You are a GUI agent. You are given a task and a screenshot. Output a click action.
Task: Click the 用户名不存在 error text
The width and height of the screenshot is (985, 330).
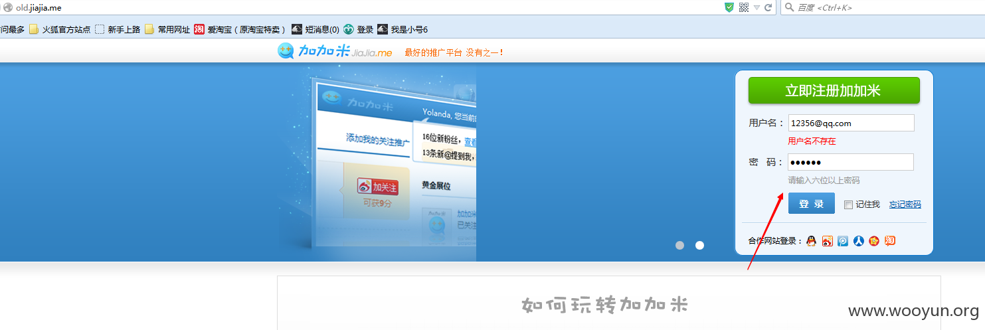[812, 141]
